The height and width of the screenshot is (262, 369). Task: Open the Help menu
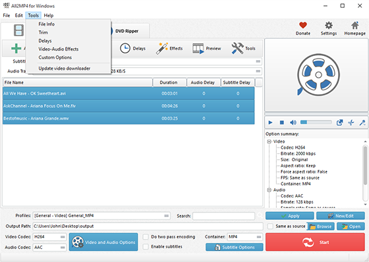[x=49, y=15]
